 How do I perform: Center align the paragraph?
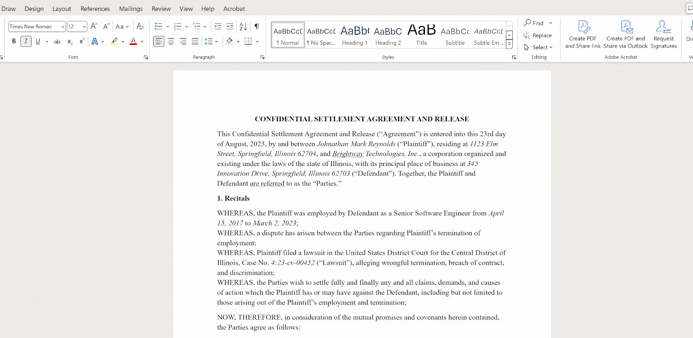pyautogui.click(x=171, y=42)
